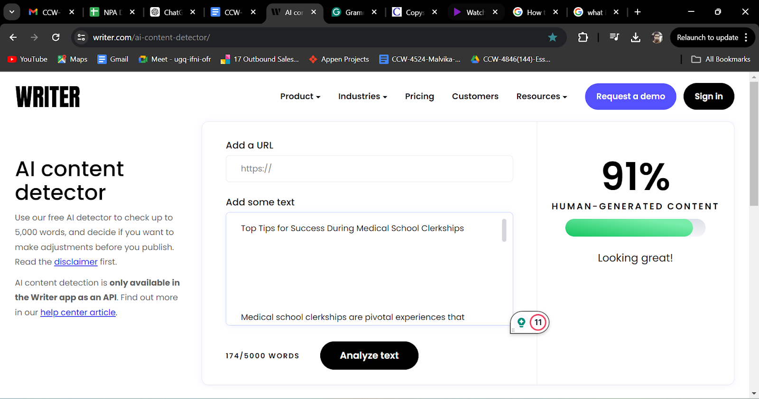Open the disclaimer link
Screen dimensions: 759x399
76,262
